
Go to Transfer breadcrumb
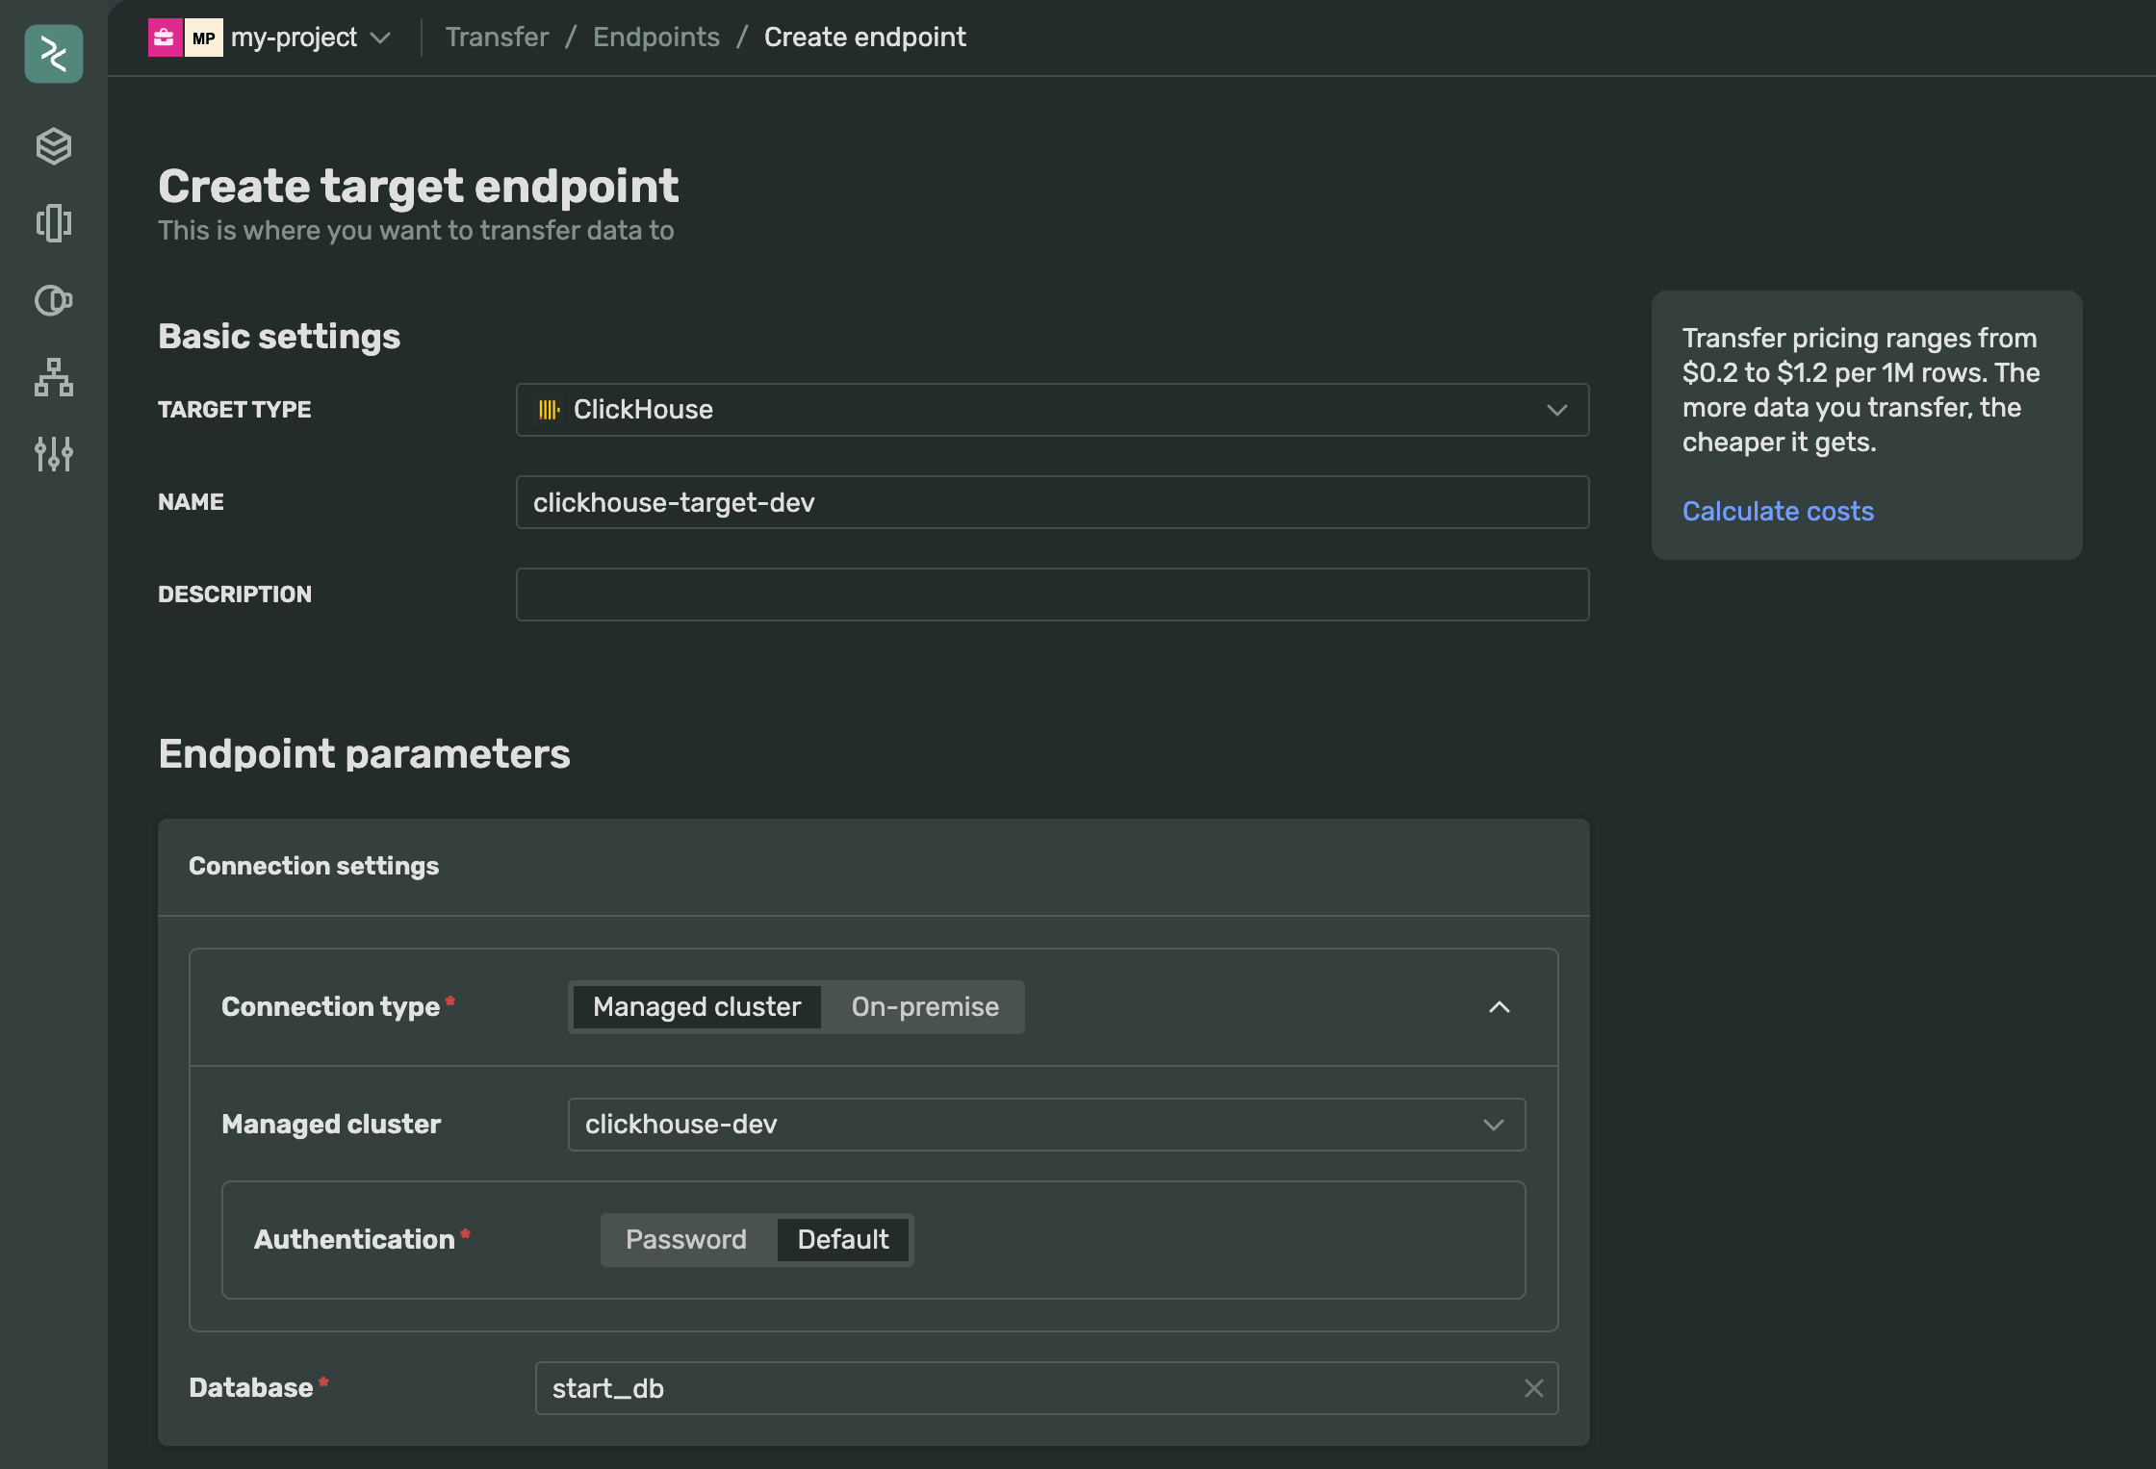(497, 38)
